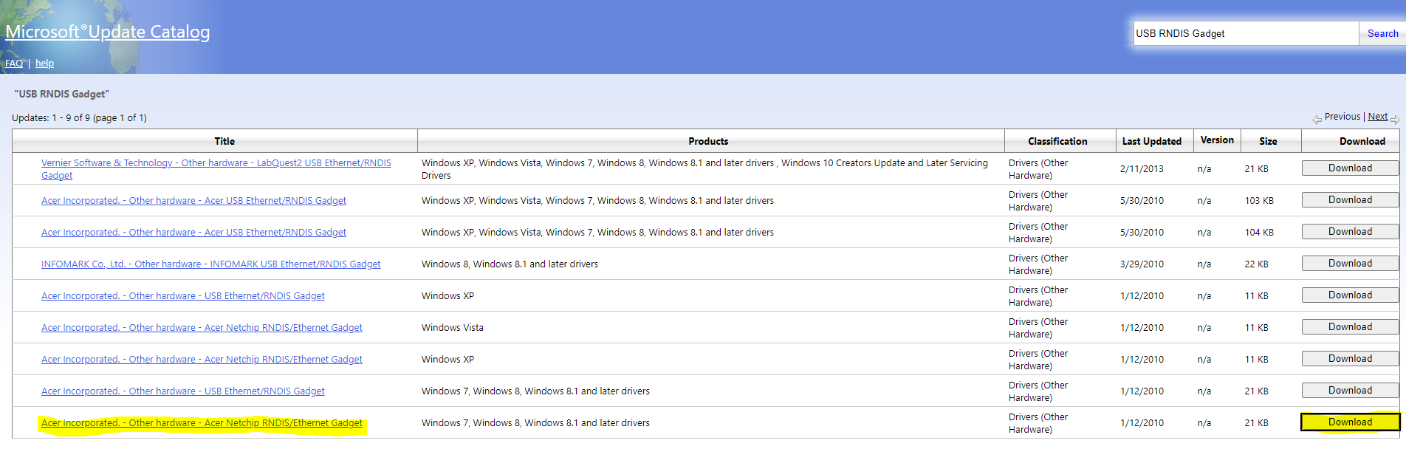The height and width of the screenshot is (449, 1406).
Task: Sort results by Title column header
Action: tap(224, 141)
